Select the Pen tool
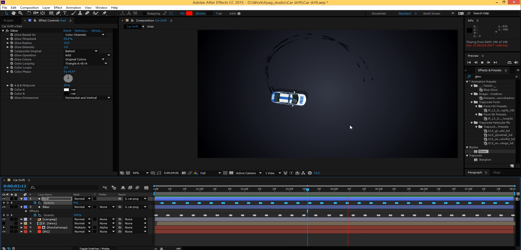Image resolution: width=521 pixels, height=250 pixels. 58,13
